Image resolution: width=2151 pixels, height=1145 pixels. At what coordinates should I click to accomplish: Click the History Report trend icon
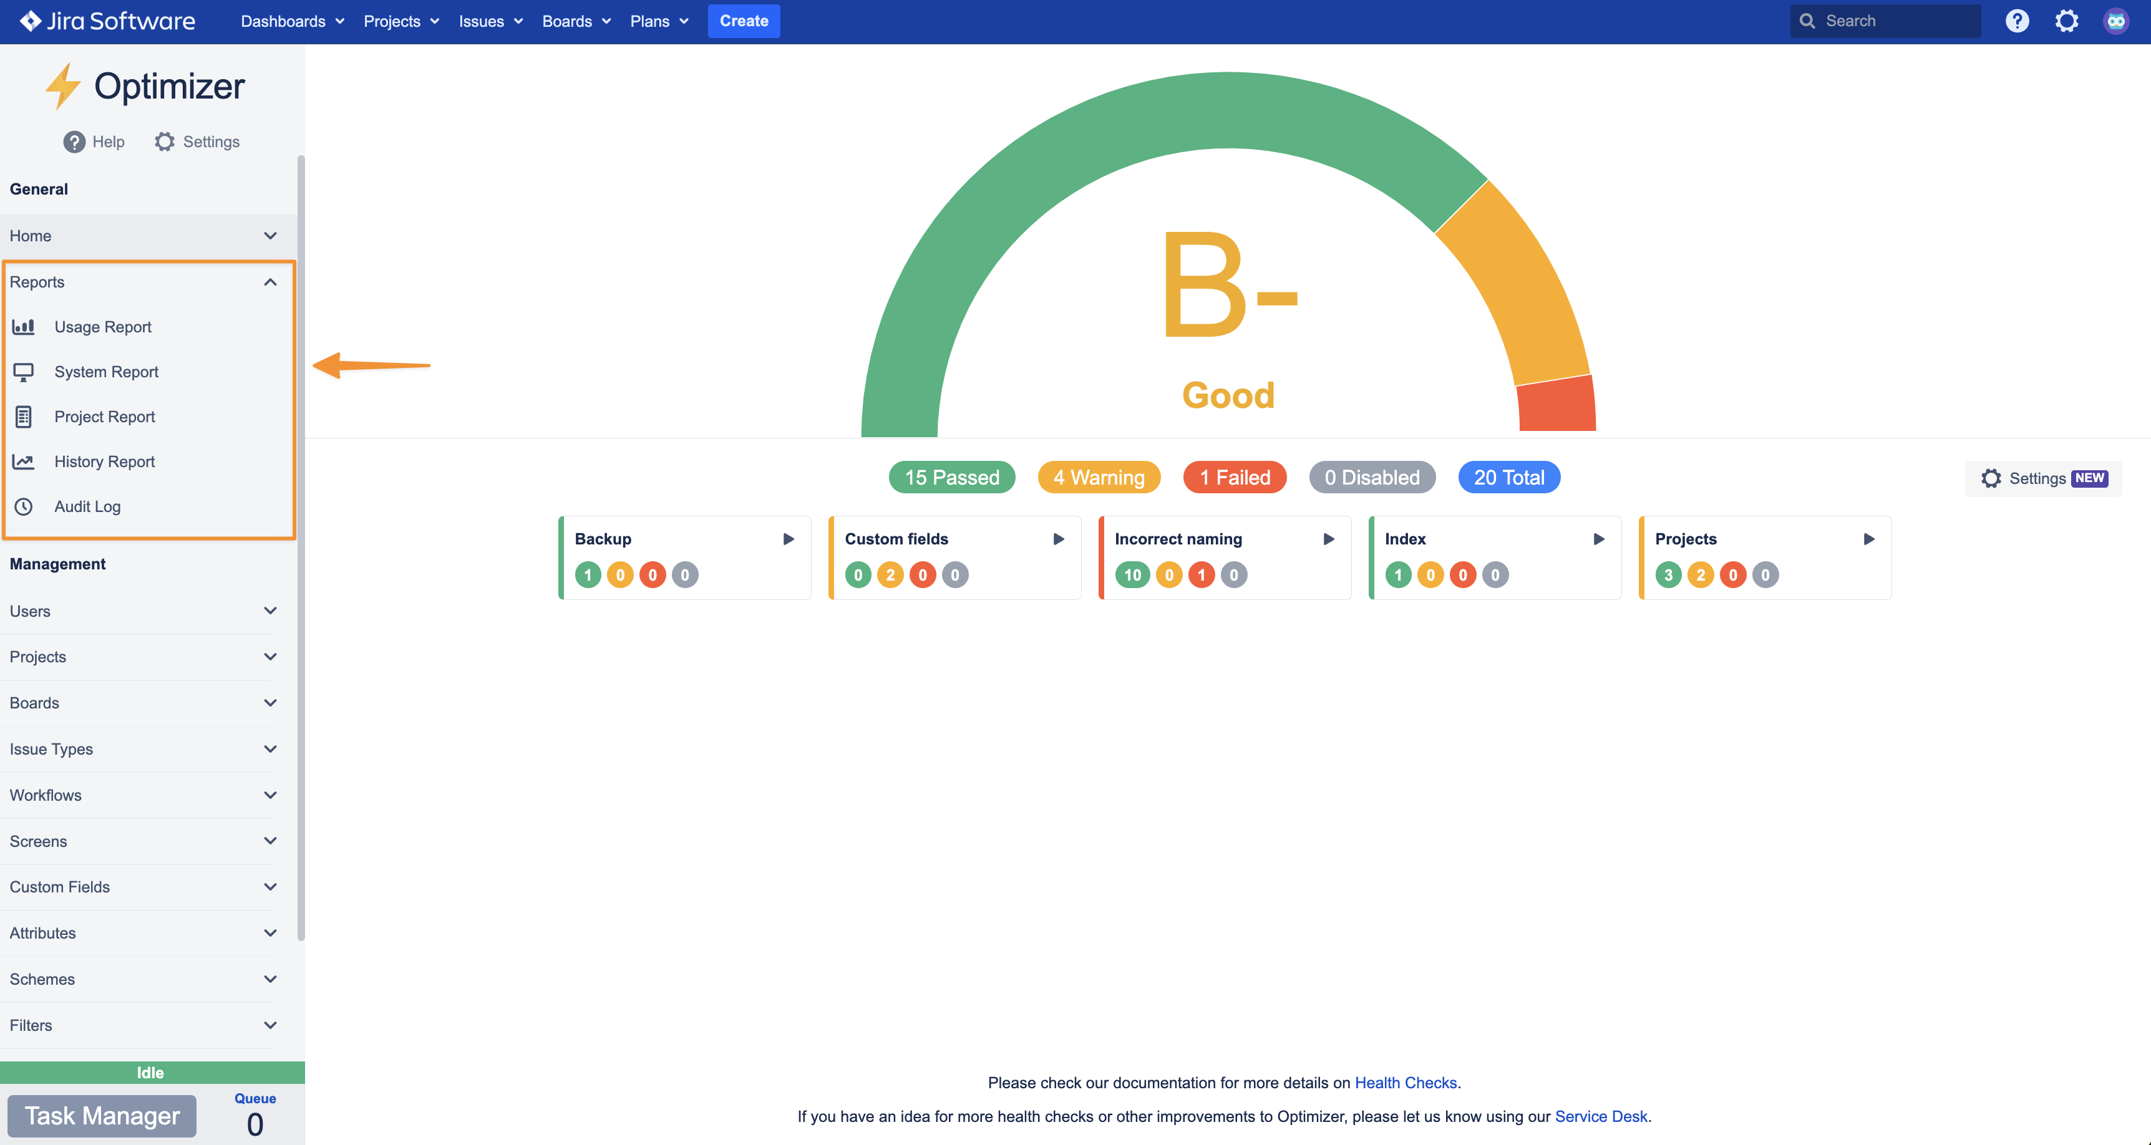(x=23, y=461)
